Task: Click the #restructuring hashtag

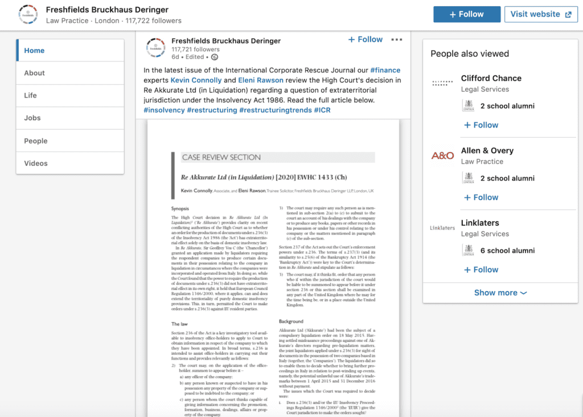Action: (x=212, y=110)
